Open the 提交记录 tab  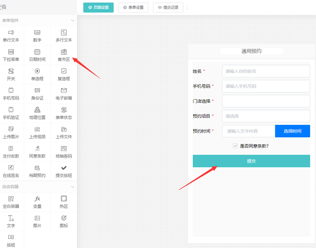168,8
